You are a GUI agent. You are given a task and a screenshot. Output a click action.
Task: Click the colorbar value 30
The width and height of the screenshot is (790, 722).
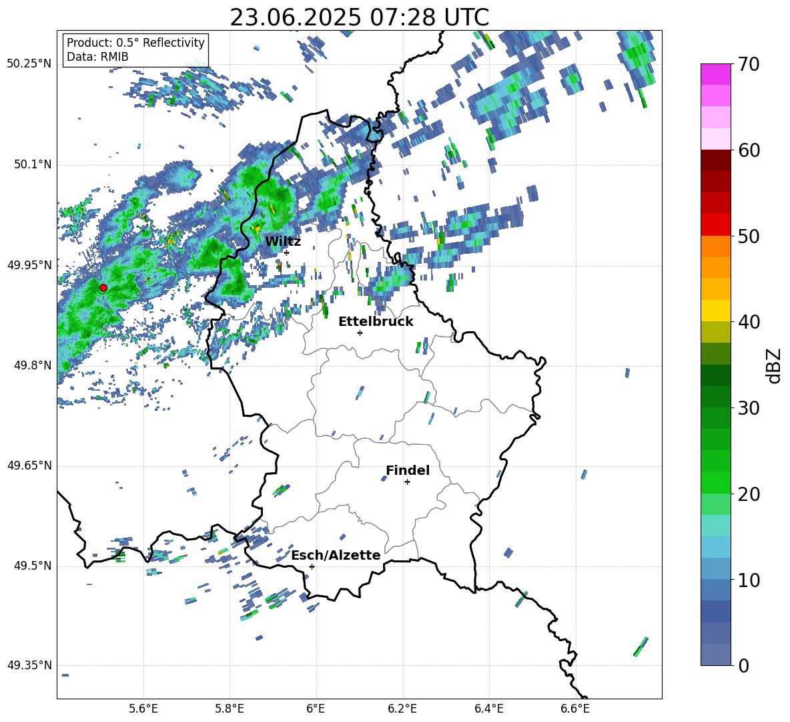749,408
